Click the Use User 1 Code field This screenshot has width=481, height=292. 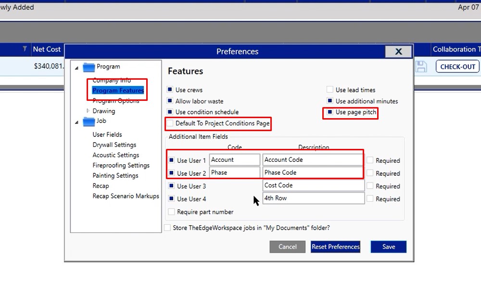pyautogui.click(x=234, y=160)
